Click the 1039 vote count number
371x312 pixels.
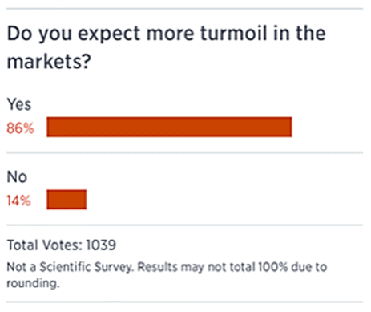[x=101, y=245]
